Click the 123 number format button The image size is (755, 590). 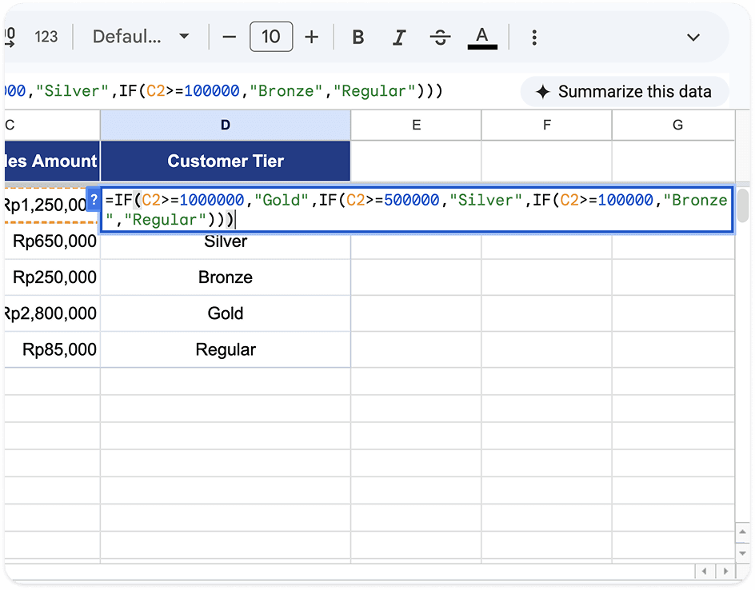(46, 37)
